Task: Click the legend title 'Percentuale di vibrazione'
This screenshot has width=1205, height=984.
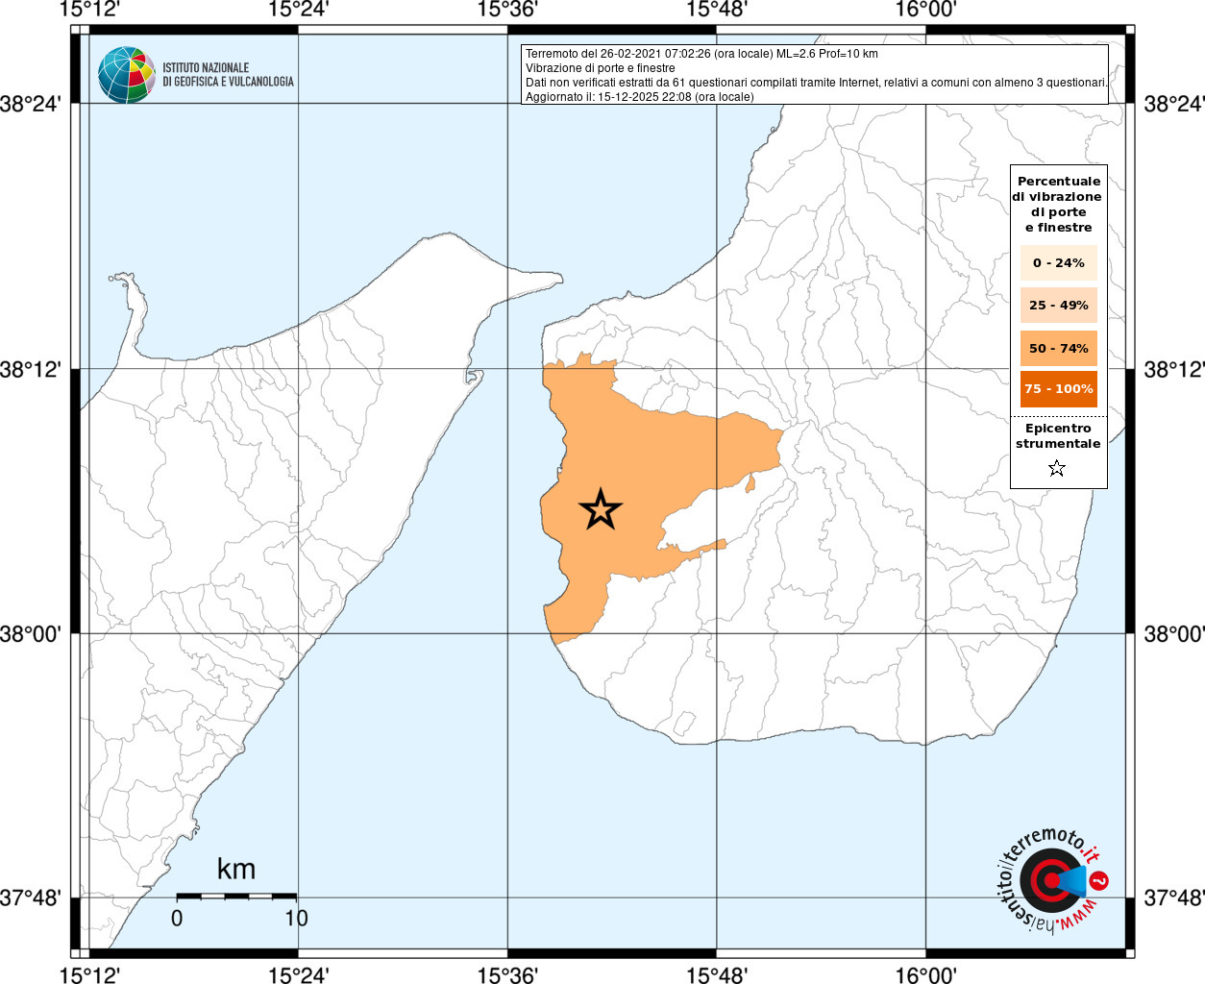Action: (x=1058, y=204)
